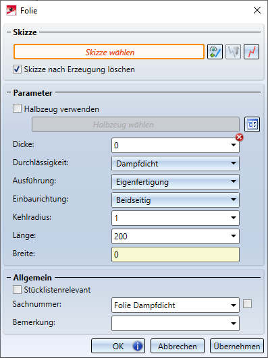This screenshot has height=358, width=268.
Task: Tick the checkbox next to Sachnummer field
Action: [x=247, y=304]
